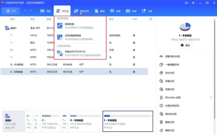This screenshot has height=136, width=217.
Task: Select 硬盘0 block in disk map
Action: click(x=14, y=121)
